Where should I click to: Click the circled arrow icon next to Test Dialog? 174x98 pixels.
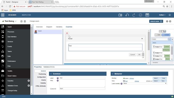pyautogui.click(x=21, y=21)
